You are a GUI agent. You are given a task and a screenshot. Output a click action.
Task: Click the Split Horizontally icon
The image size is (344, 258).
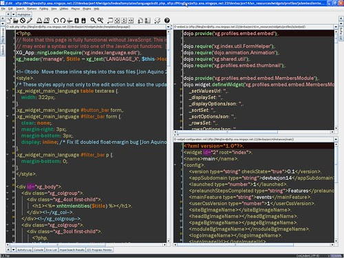(124, 21)
